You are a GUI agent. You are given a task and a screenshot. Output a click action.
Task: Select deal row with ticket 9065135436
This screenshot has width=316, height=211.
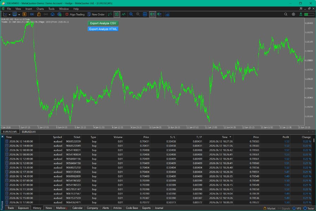point(159,172)
